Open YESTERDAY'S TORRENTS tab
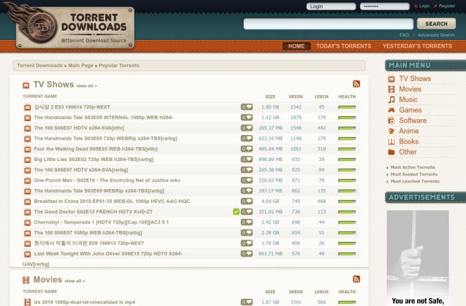466x306 pixels. tap(417, 46)
